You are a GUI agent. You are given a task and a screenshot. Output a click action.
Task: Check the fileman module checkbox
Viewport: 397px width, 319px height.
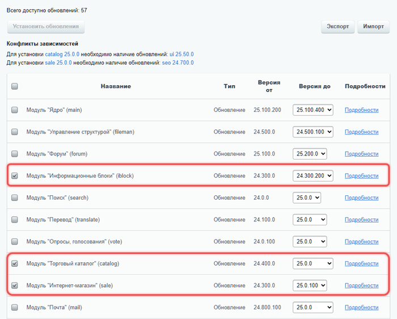[15, 132]
